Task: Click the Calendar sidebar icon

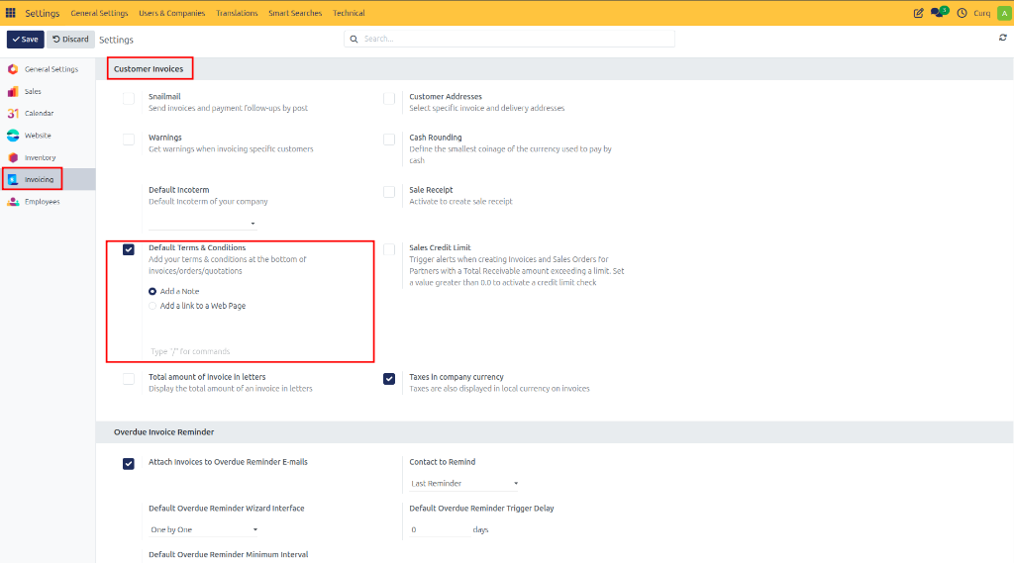Action: [x=13, y=113]
